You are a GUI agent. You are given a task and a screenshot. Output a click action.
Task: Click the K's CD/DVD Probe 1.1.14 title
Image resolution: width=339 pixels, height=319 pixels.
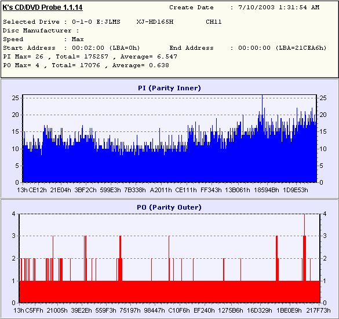(42, 8)
